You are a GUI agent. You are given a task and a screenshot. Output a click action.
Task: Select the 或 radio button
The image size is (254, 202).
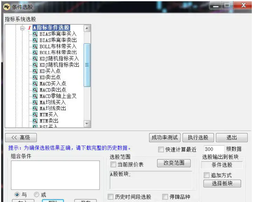pos(37,195)
